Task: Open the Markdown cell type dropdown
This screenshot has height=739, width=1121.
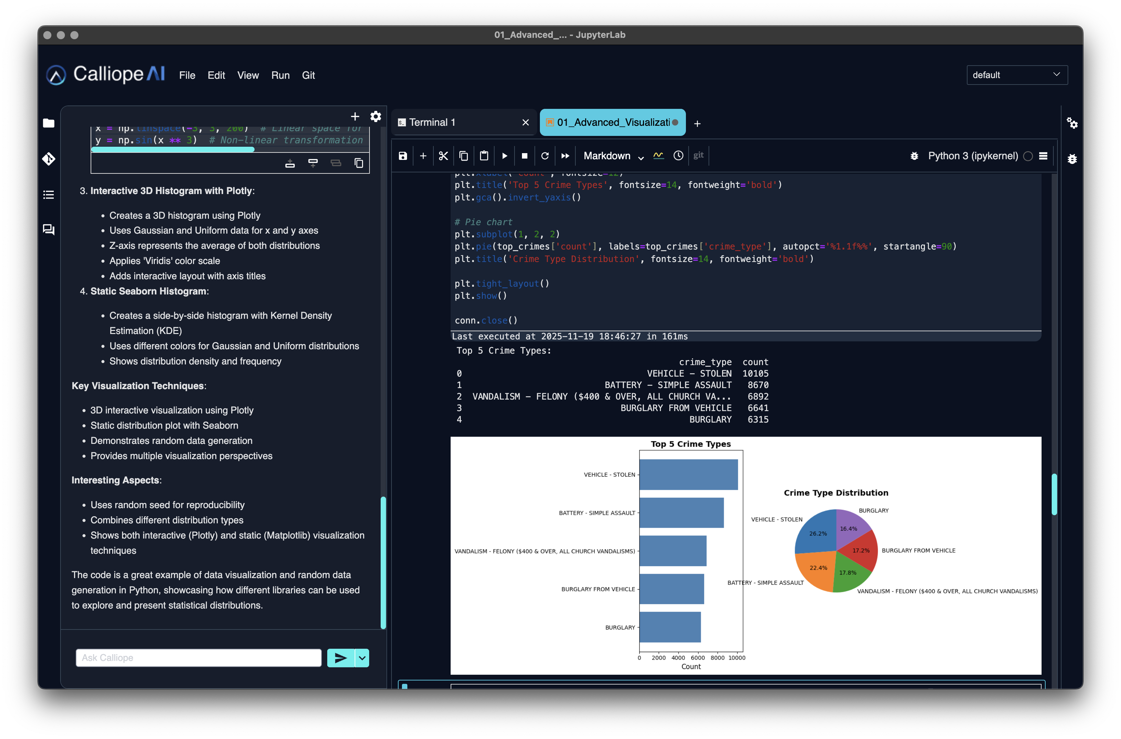Action: [x=613, y=156]
